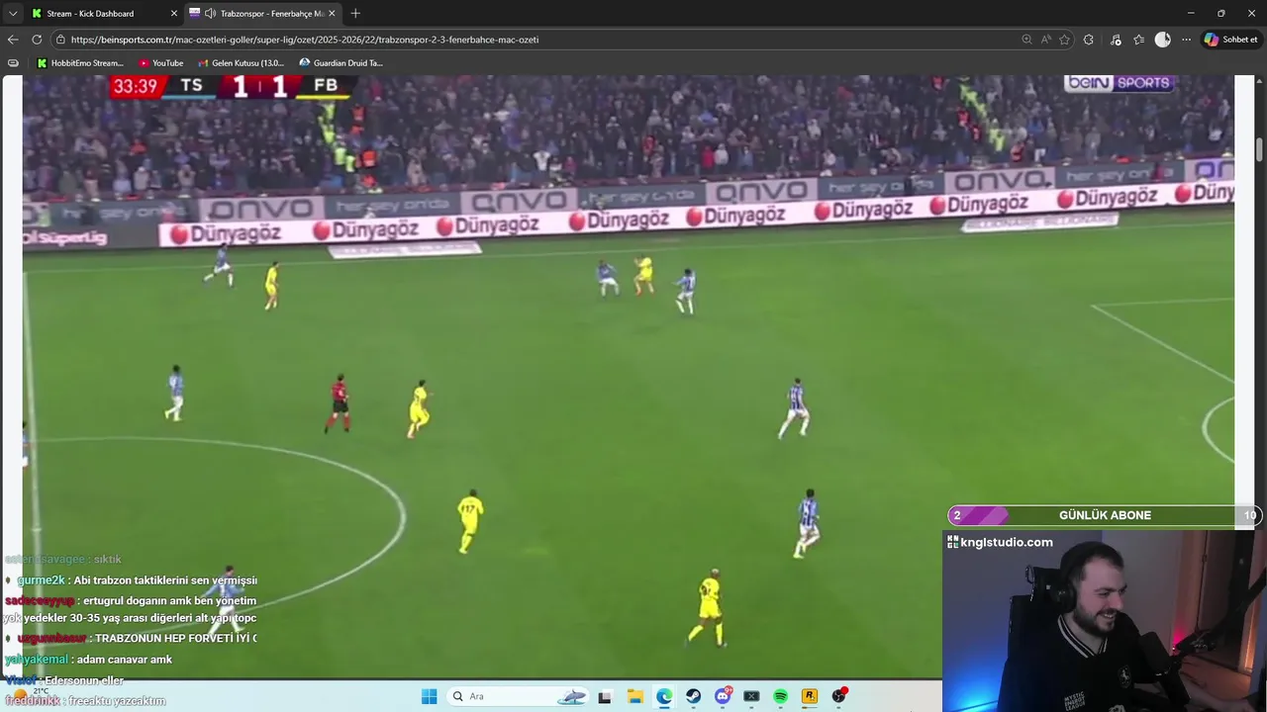Go back to the previous page
Viewport: 1267px width, 712px height.
pyautogui.click(x=13, y=40)
